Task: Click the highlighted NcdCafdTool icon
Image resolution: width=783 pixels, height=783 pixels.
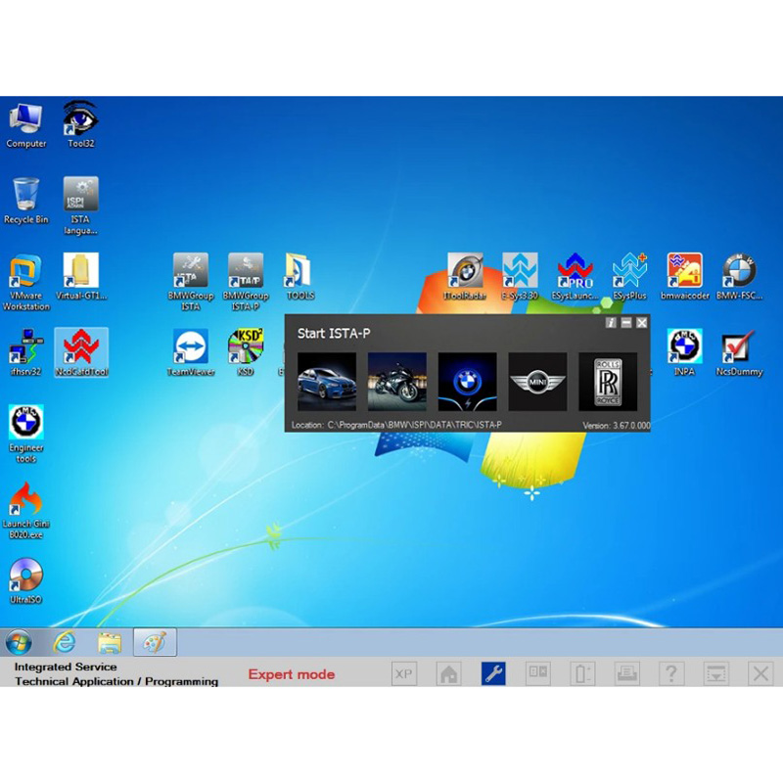Action: click(x=81, y=352)
